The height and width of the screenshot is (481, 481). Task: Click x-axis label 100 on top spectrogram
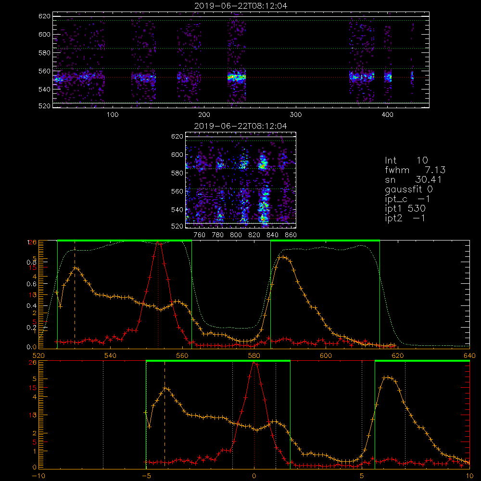[113, 115]
